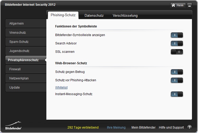Click the help question mark icon
Screen dimensions: 198x133
(x=189, y=128)
